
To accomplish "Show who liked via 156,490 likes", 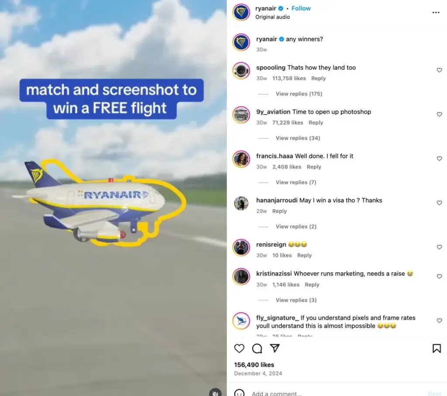I will pyautogui.click(x=254, y=365).
